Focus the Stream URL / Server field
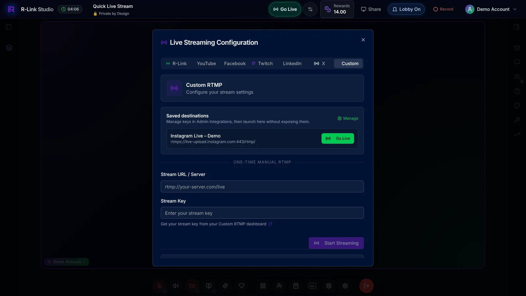 click(262, 186)
